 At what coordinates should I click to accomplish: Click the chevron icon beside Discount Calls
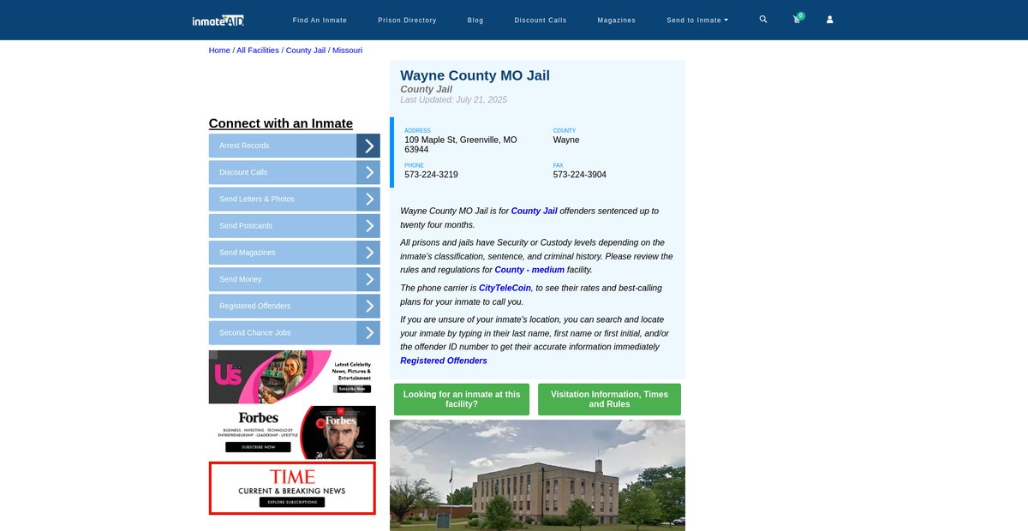click(368, 172)
